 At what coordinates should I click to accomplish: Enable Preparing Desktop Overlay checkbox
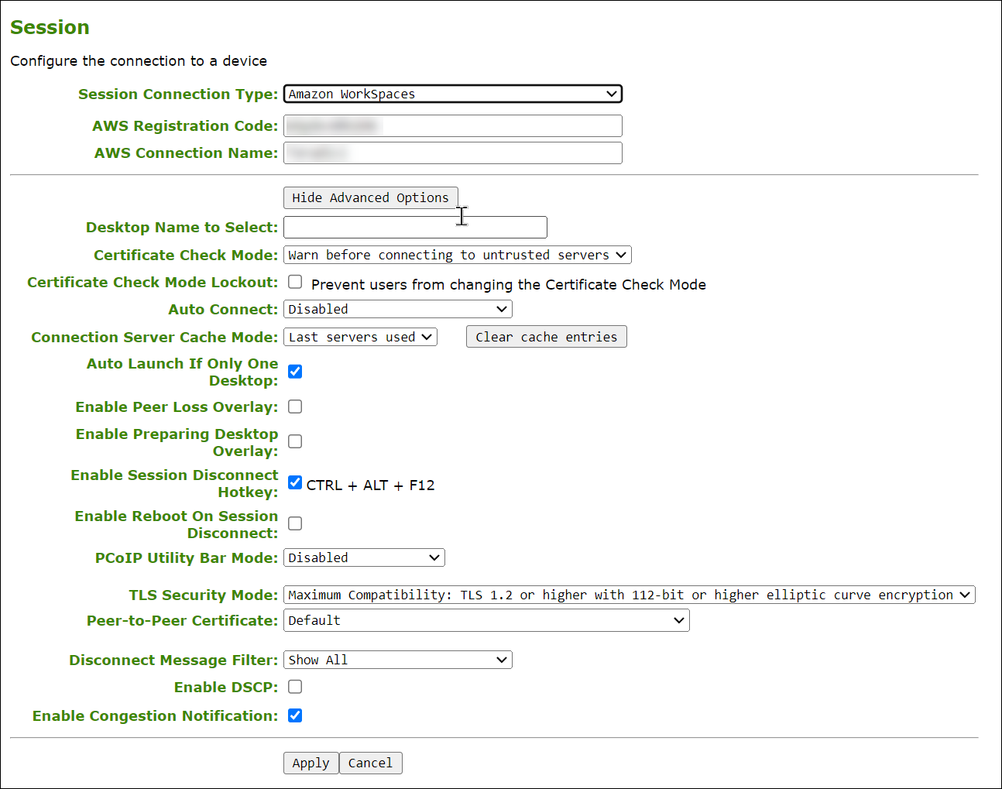pyautogui.click(x=295, y=441)
